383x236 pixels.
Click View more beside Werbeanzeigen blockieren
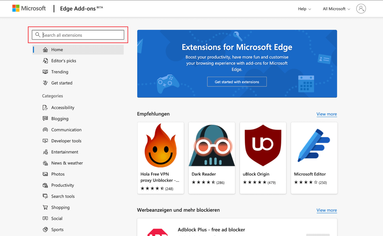pyautogui.click(x=327, y=210)
